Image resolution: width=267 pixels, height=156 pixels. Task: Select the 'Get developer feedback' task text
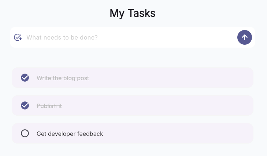[x=70, y=134]
